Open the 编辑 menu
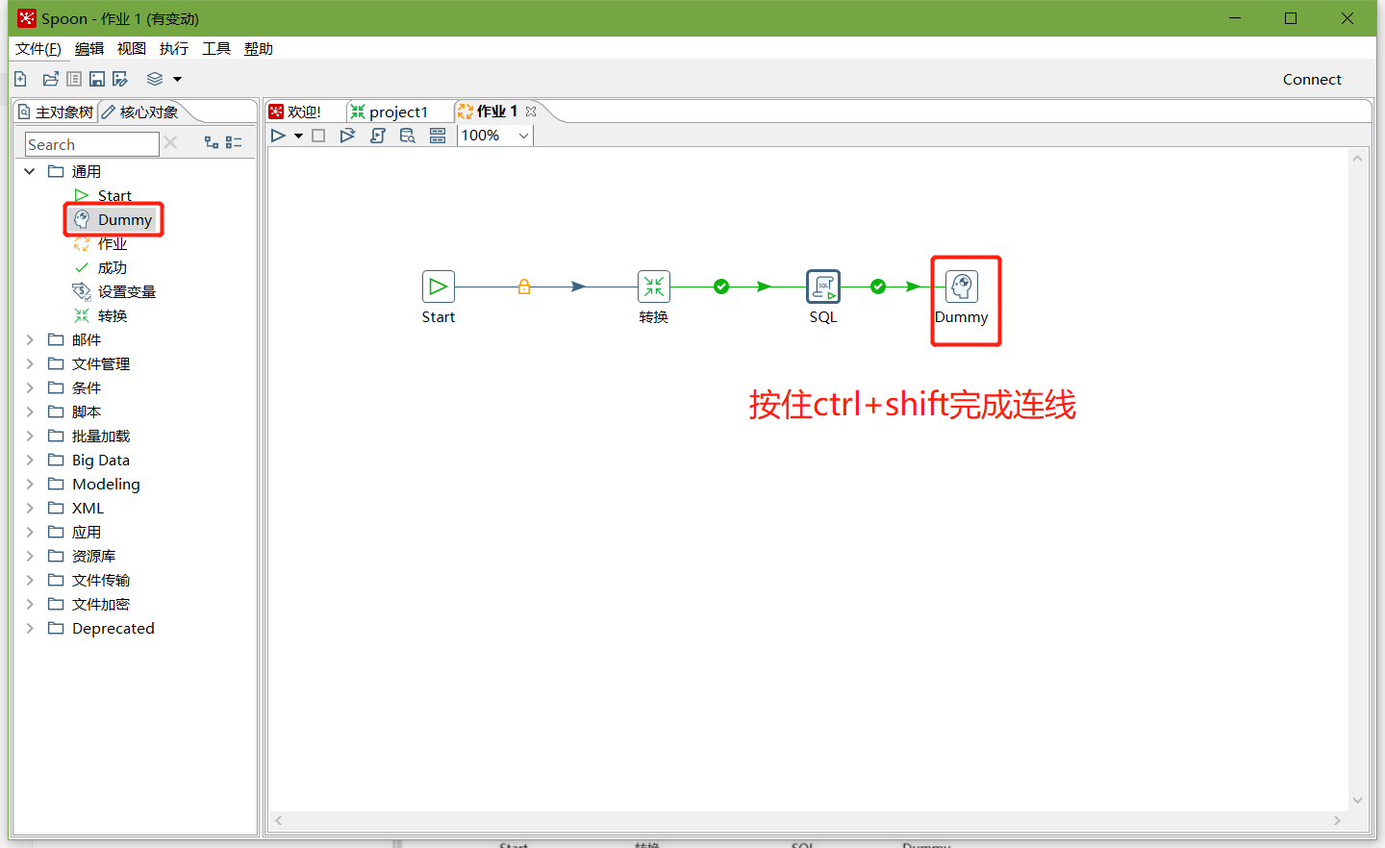1385x848 pixels. (89, 49)
